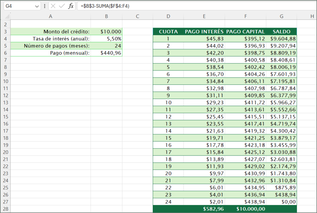Select the PAGO CAPITAL header cell
The height and width of the screenshot is (213, 317).
pyautogui.click(x=245, y=31)
